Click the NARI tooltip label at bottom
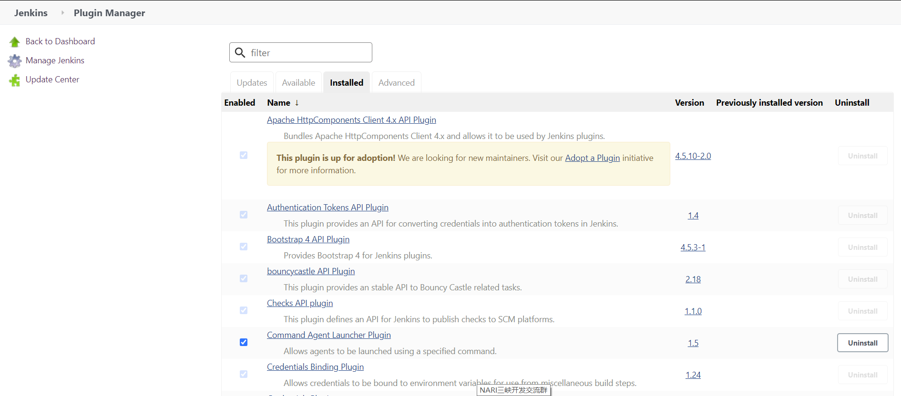 click(513, 390)
